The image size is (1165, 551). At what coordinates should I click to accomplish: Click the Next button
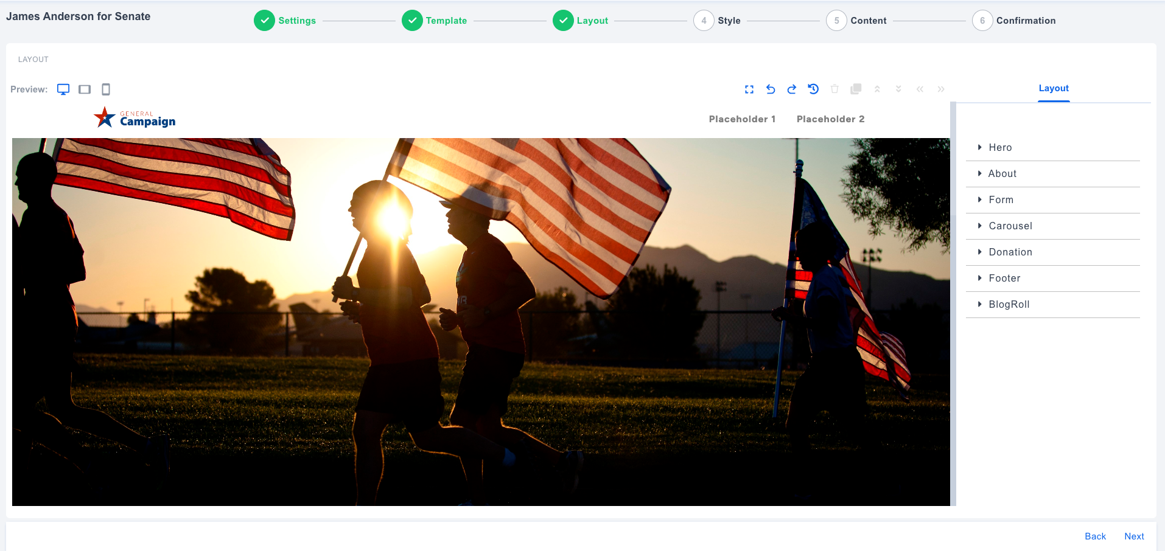[1134, 536]
